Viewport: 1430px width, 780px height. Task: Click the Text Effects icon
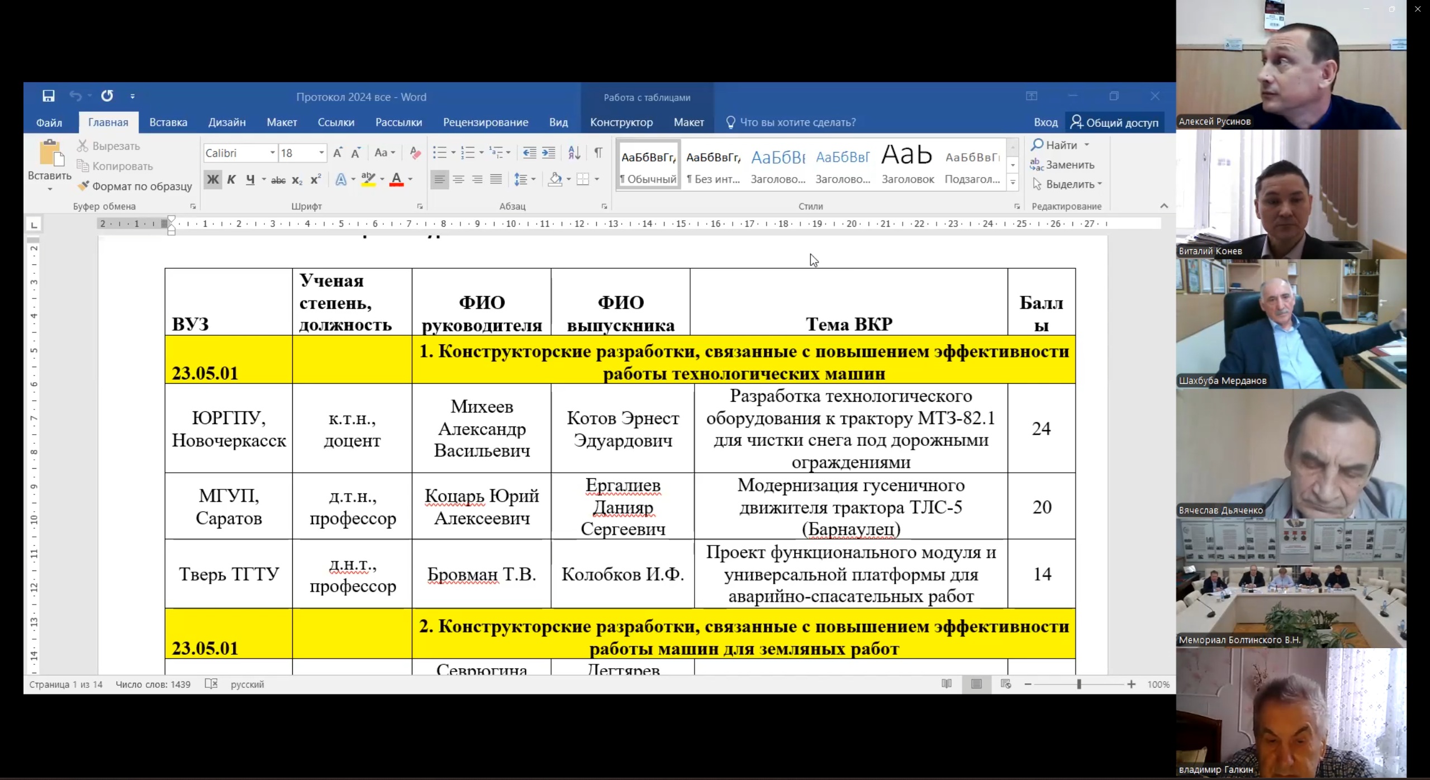click(340, 179)
